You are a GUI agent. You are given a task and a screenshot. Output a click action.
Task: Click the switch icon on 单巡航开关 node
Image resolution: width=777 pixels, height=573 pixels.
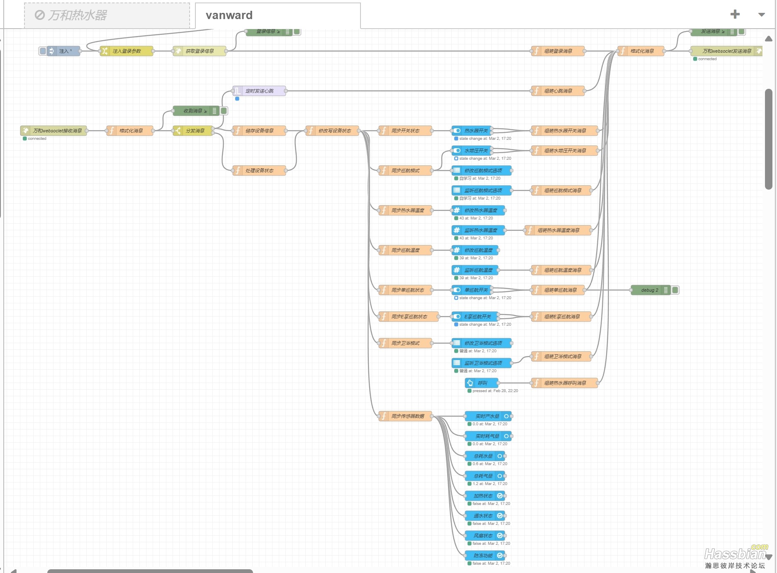click(457, 290)
